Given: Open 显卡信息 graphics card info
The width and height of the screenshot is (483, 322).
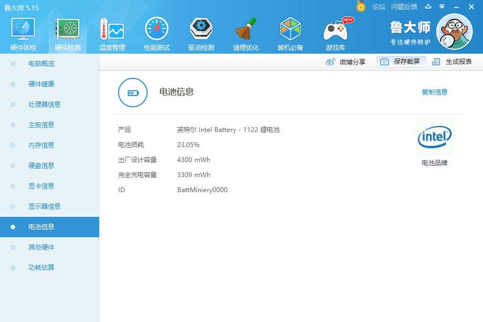Looking at the screenshot, I should pos(41,186).
